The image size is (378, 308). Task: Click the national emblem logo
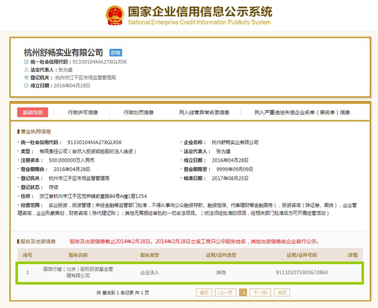click(115, 15)
